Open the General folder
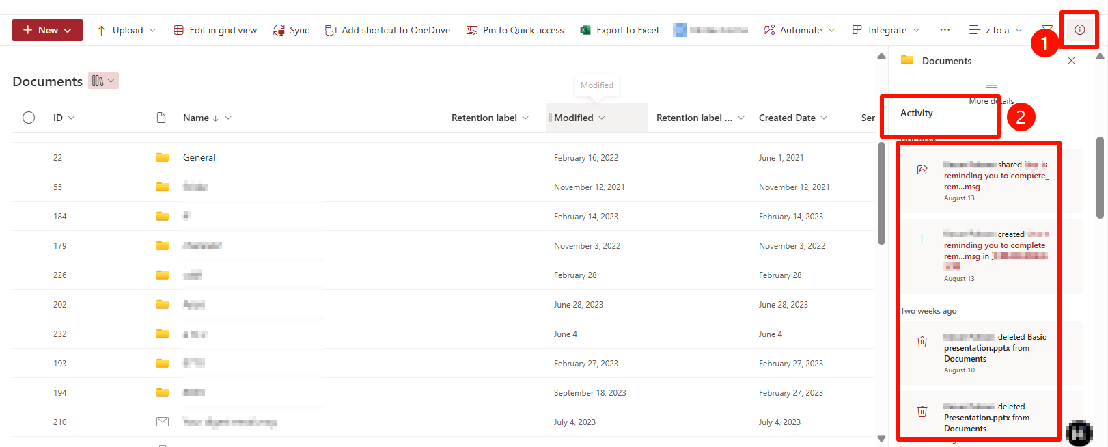 [199, 157]
